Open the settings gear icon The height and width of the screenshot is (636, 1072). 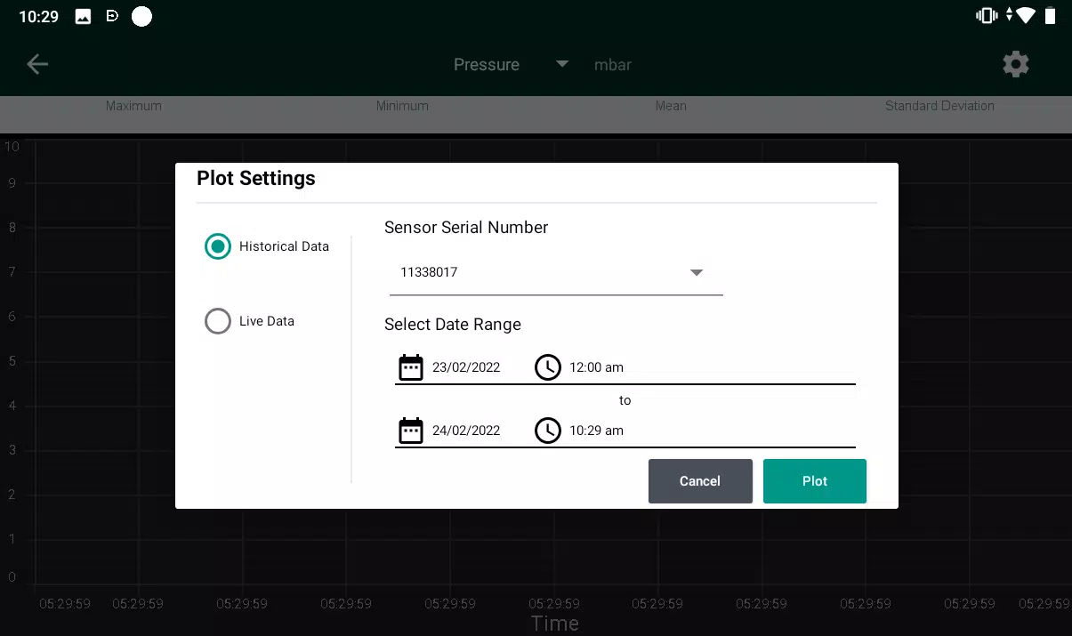(1015, 64)
